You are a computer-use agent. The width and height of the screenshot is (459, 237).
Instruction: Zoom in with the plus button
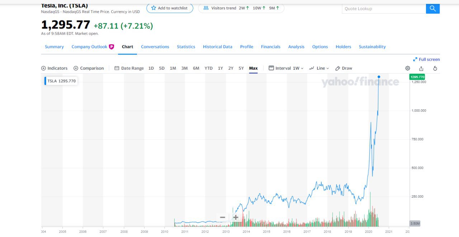coord(236,217)
